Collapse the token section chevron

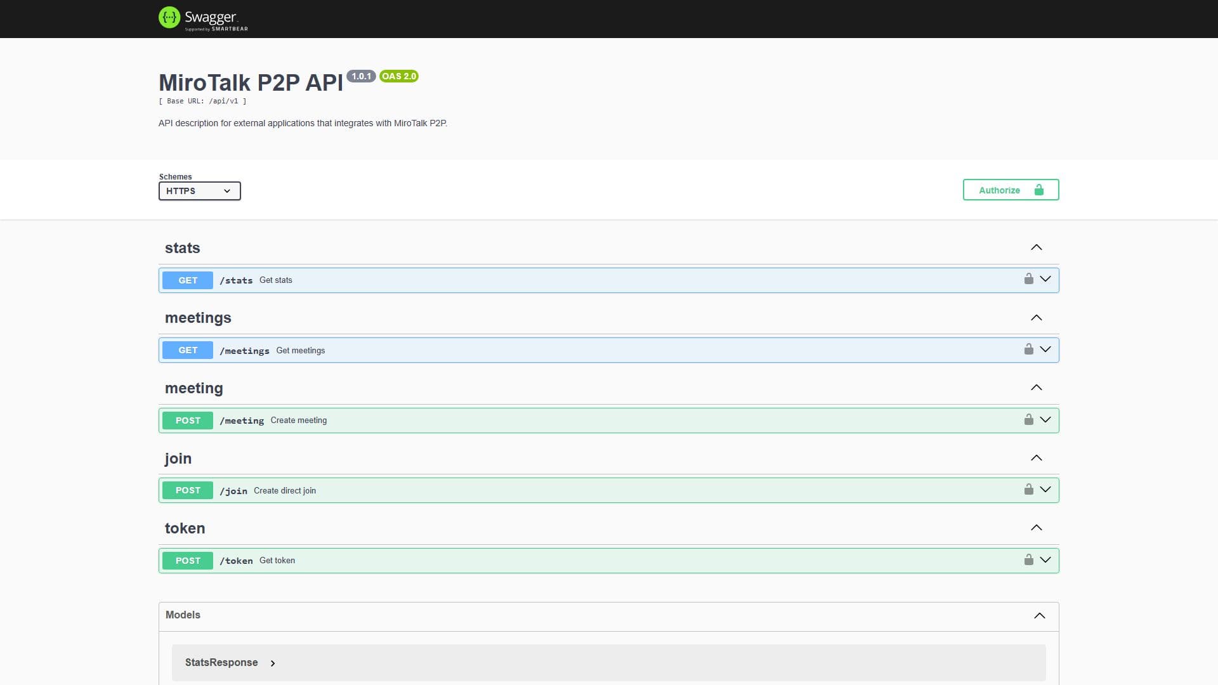tap(1036, 528)
